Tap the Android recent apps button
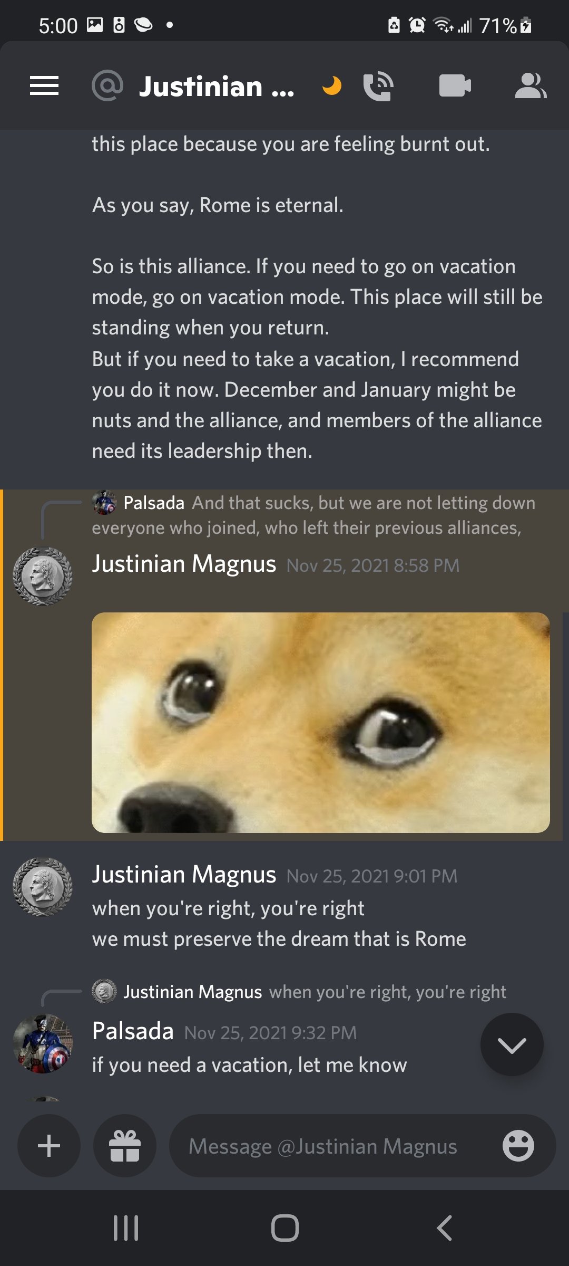The width and height of the screenshot is (569, 1266). 126,1228
